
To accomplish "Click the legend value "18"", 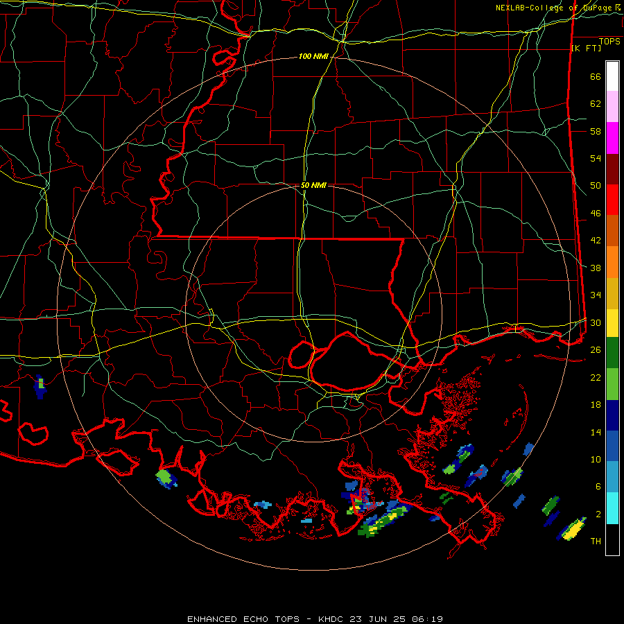I will (596, 405).
